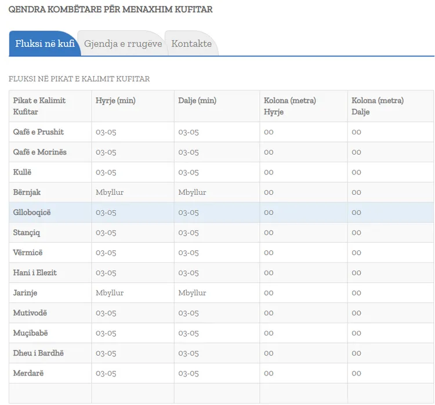The height and width of the screenshot is (405, 435).
Task: Switch to Gjendja e rrugëve tab
Action: (123, 43)
